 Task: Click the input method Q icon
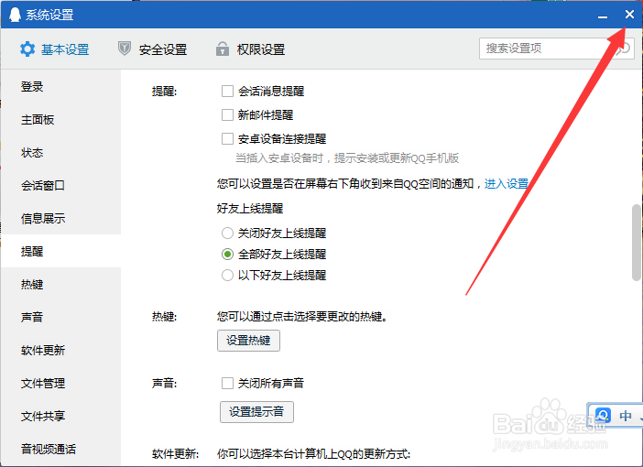603,416
